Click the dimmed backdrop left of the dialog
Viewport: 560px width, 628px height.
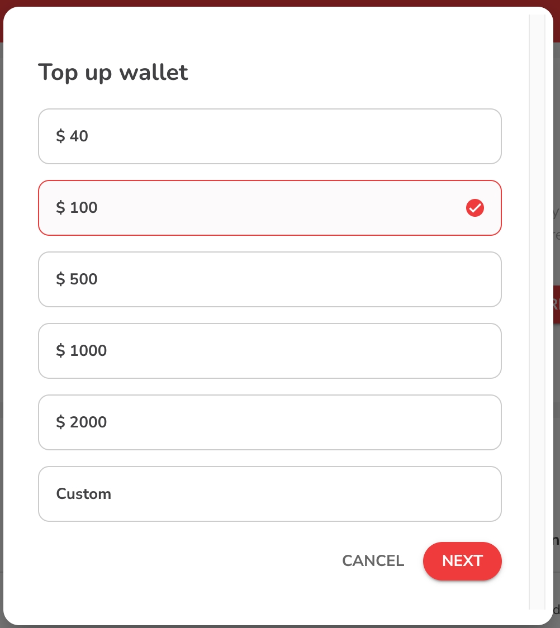click(x=1, y=335)
